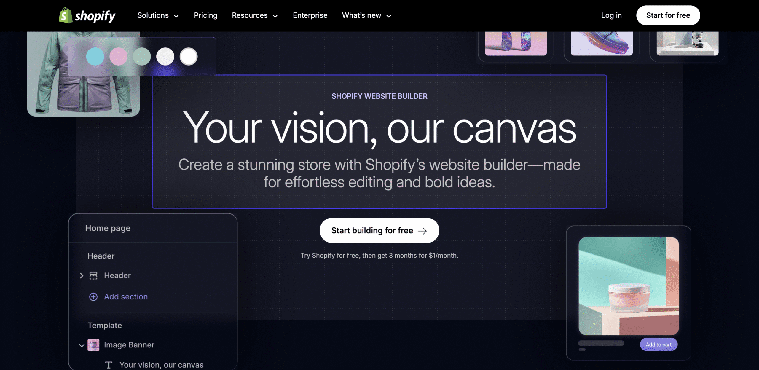Collapse the Image Banner chevron

coord(82,345)
